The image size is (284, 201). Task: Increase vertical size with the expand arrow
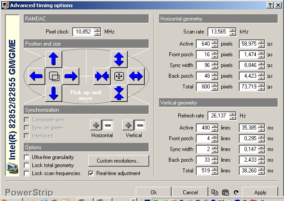tap(119, 59)
